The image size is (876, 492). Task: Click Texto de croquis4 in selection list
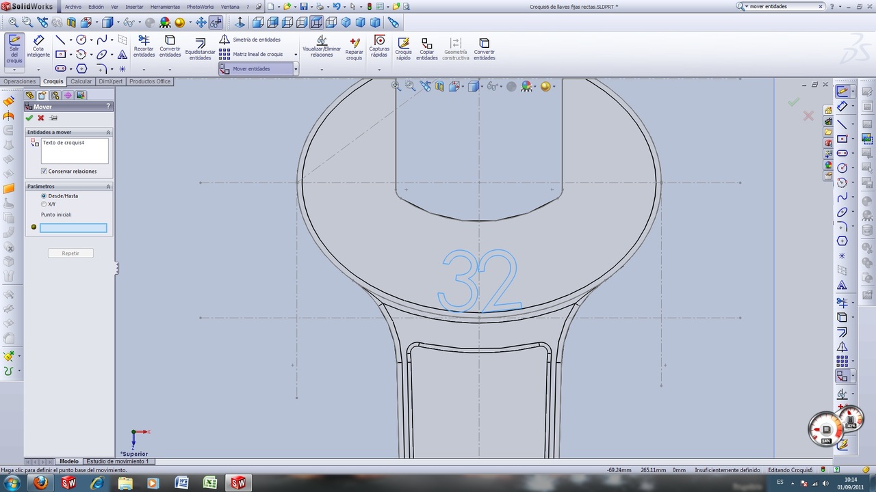(x=64, y=143)
